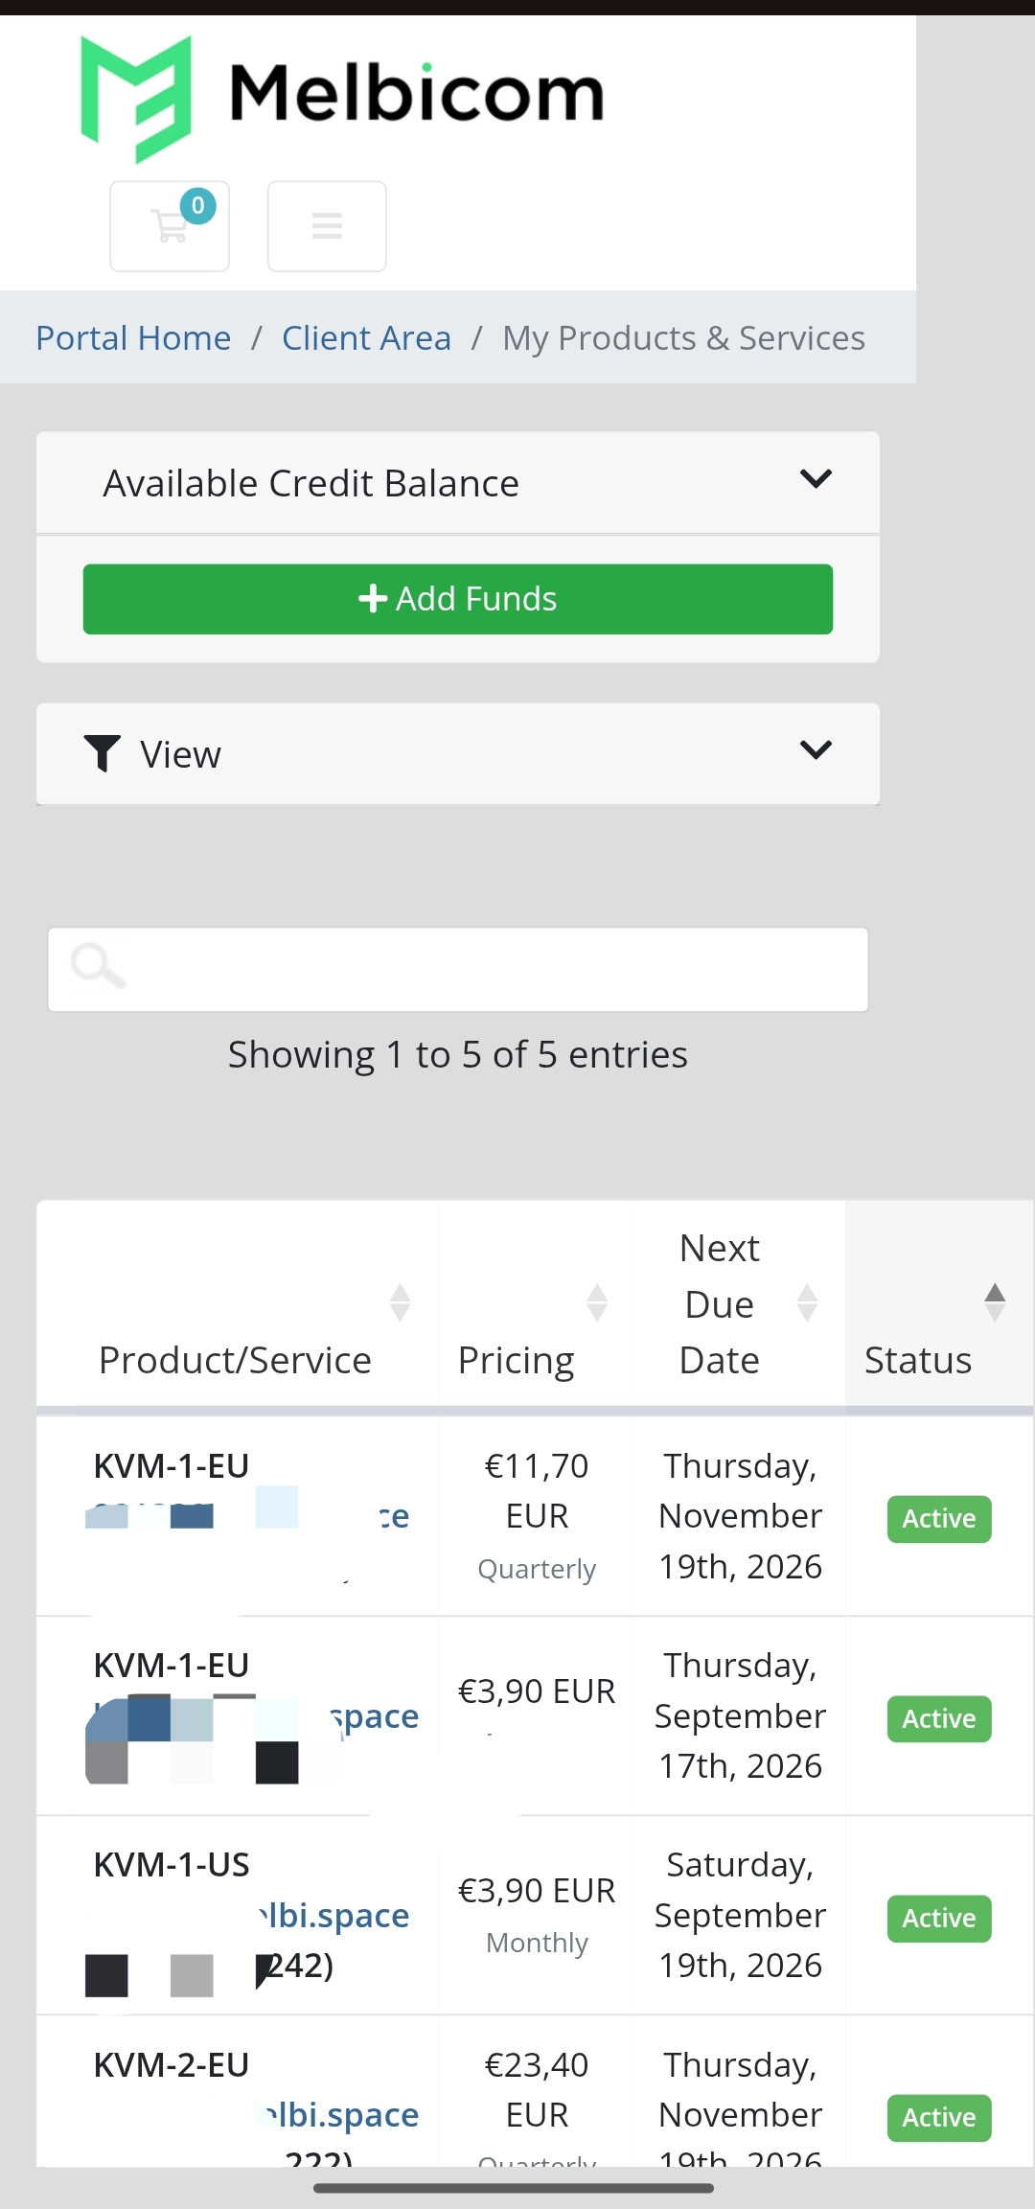
Task: Click the filter funnel icon beside View
Action: coord(102,754)
